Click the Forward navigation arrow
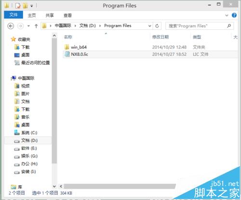This screenshot has height=200, width=241. [20, 26]
